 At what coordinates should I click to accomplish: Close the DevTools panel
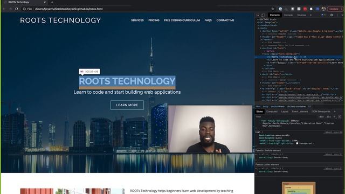pyautogui.click(x=342, y=15)
